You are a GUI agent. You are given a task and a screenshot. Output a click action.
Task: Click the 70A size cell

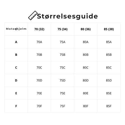[39, 42]
